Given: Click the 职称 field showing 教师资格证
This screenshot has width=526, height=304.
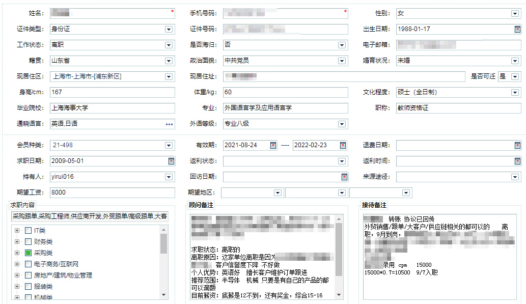Looking at the screenshot, I should (459, 108).
